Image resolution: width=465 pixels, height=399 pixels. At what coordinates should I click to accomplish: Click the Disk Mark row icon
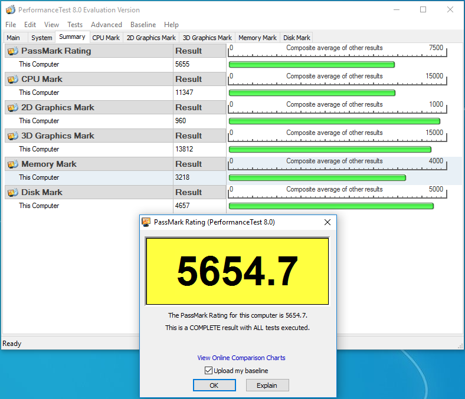[13, 192]
